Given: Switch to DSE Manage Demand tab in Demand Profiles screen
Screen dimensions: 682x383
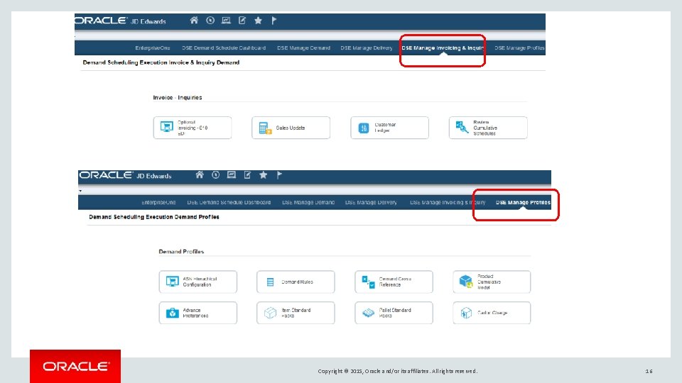Looking at the screenshot, I should [308, 202].
